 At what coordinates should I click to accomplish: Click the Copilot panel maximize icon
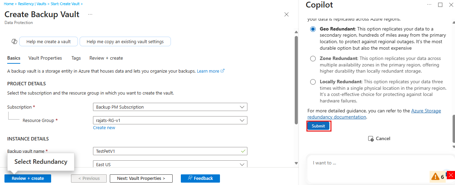point(440,5)
